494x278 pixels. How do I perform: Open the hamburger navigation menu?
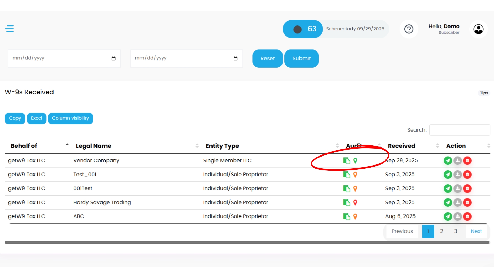(10, 29)
